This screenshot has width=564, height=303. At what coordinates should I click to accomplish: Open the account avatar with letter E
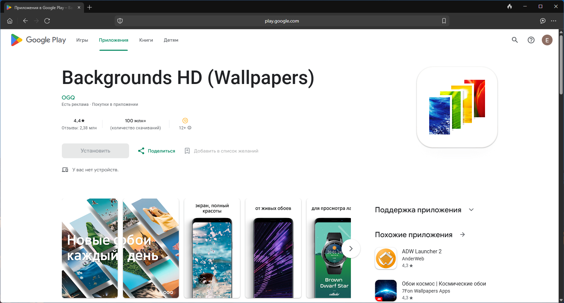[x=547, y=40]
